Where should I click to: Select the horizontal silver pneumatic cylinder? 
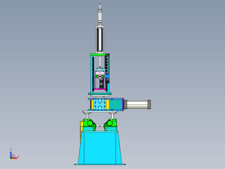tap(137, 104)
